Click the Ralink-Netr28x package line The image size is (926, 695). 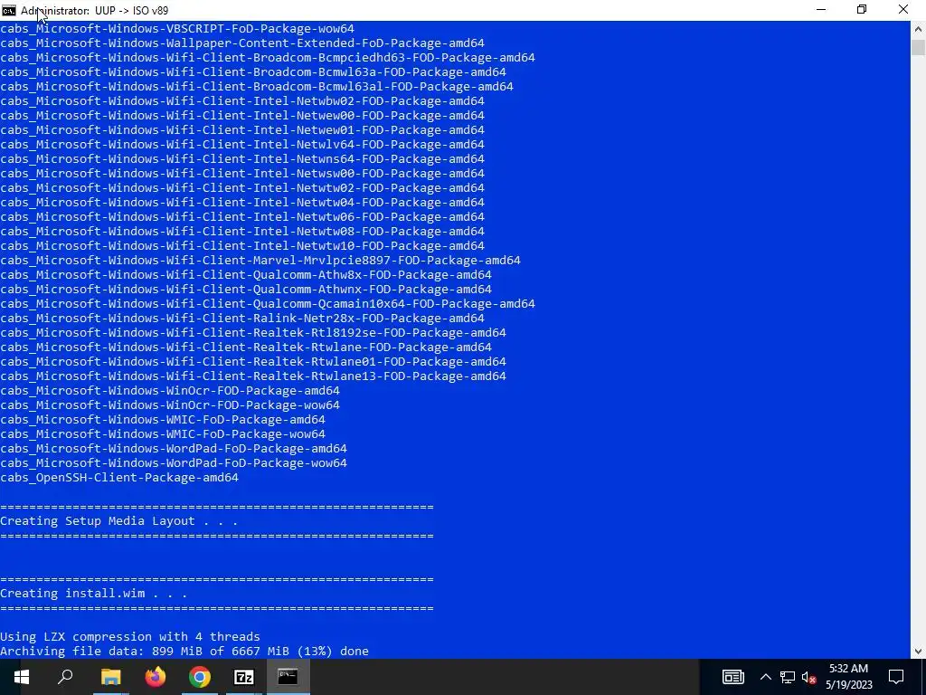242,318
